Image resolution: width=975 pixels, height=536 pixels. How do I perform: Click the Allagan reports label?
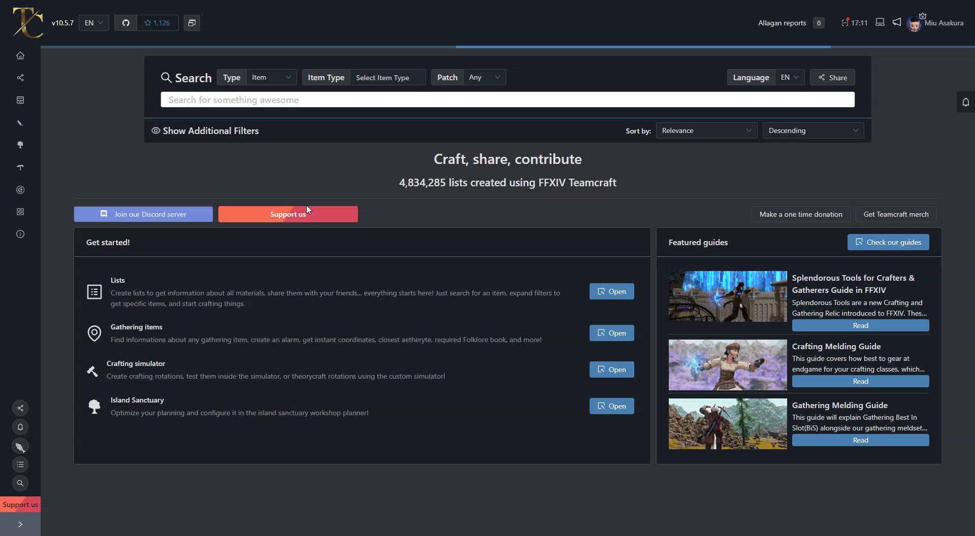pyautogui.click(x=782, y=23)
